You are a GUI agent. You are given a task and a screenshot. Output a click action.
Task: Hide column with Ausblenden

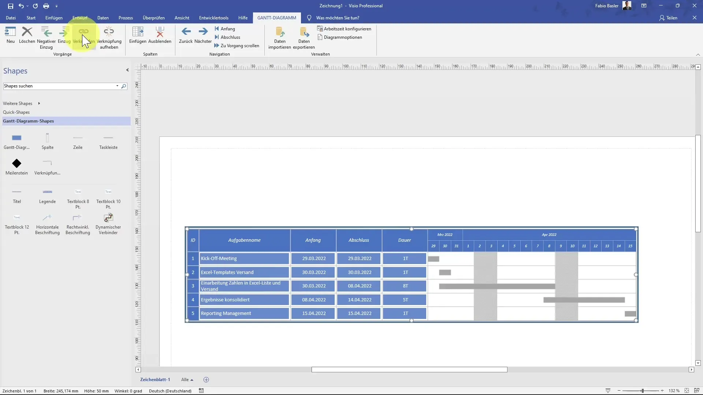160,35
